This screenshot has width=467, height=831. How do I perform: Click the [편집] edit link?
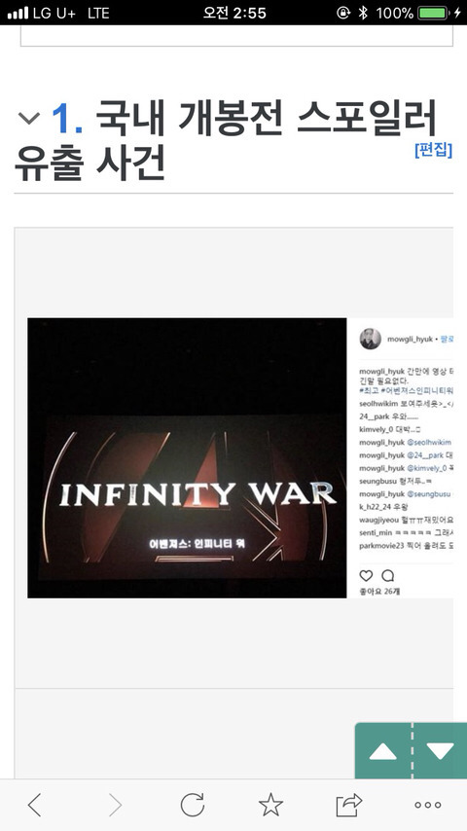pyautogui.click(x=434, y=150)
